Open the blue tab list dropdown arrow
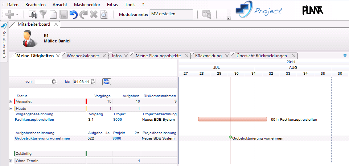Viewport: 349px width, 166px height. [345, 55]
